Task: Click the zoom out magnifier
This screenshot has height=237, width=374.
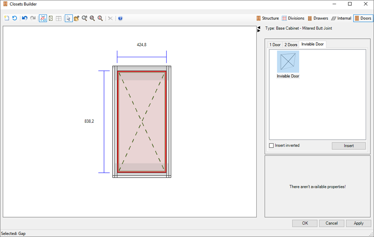Action: [92, 19]
